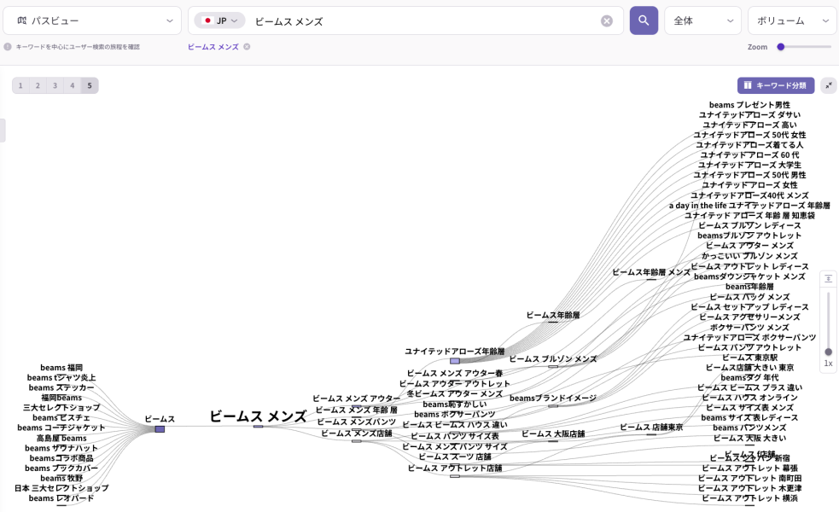Select depth level 3 tab
839x512 pixels.
tap(55, 85)
